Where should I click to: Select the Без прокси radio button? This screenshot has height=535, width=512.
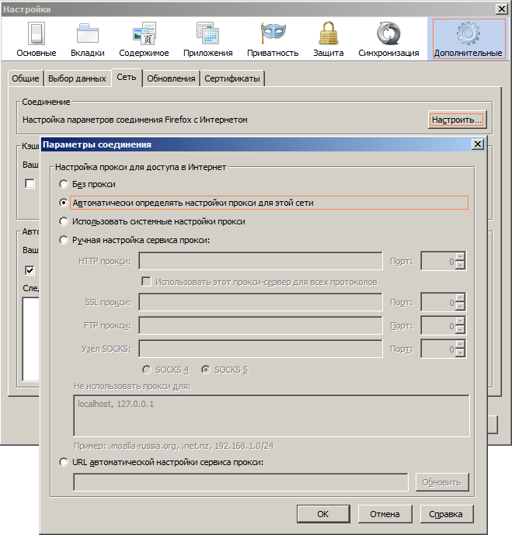tap(64, 184)
